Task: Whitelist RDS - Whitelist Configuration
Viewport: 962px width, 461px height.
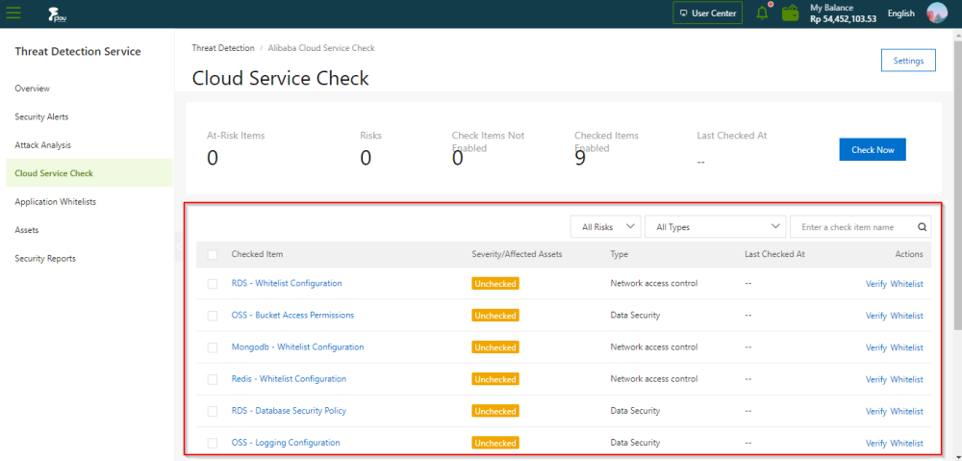Action: 907,284
